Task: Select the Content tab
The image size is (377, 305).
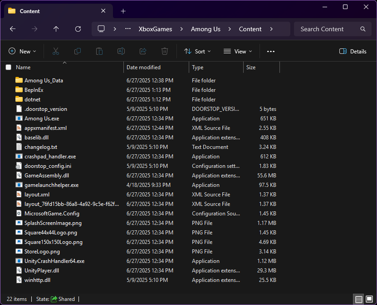Action: [59, 11]
